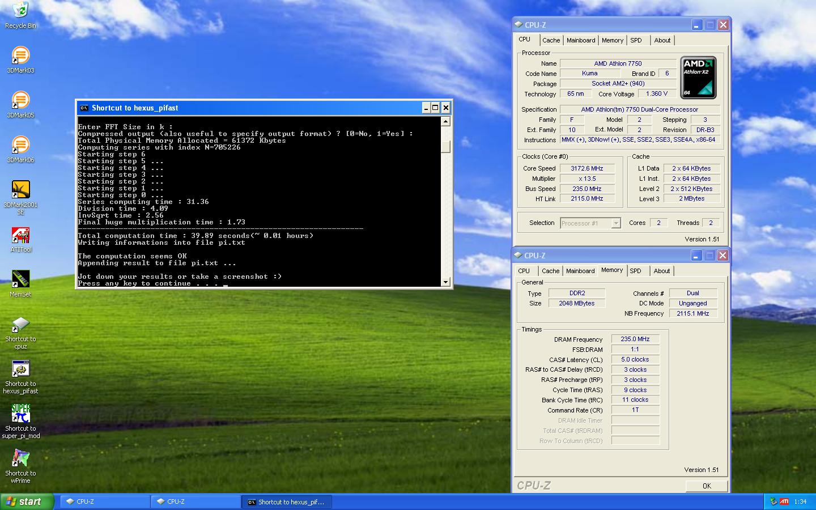Open 3DMark2001 SE desktop icon
The height and width of the screenshot is (510, 816).
coord(20,197)
